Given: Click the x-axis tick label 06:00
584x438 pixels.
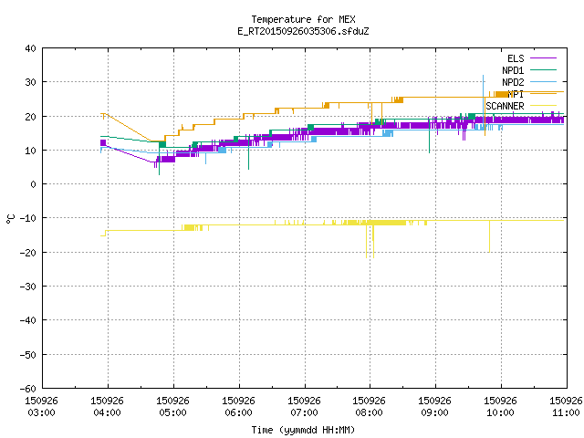Looking at the screenshot, I should 238,412.
